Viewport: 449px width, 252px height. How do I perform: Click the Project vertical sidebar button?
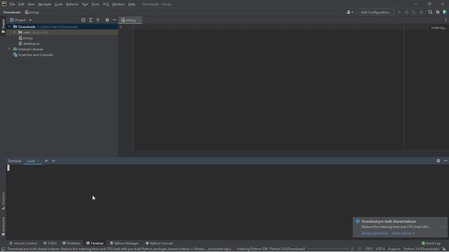click(3, 26)
